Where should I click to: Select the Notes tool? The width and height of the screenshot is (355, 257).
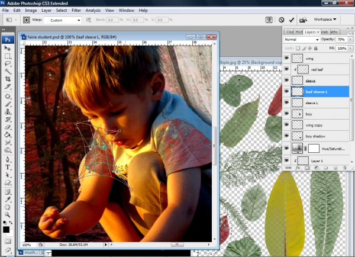coord(8,192)
